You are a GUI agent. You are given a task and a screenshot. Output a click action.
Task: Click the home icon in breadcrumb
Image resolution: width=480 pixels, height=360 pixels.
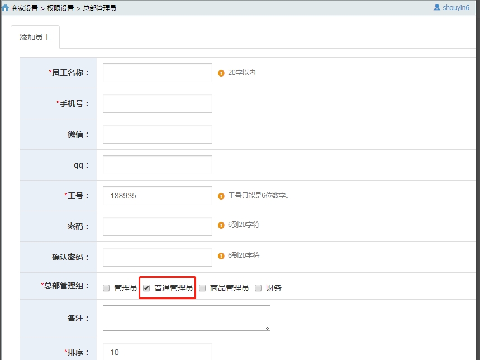(x=6, y=8)
